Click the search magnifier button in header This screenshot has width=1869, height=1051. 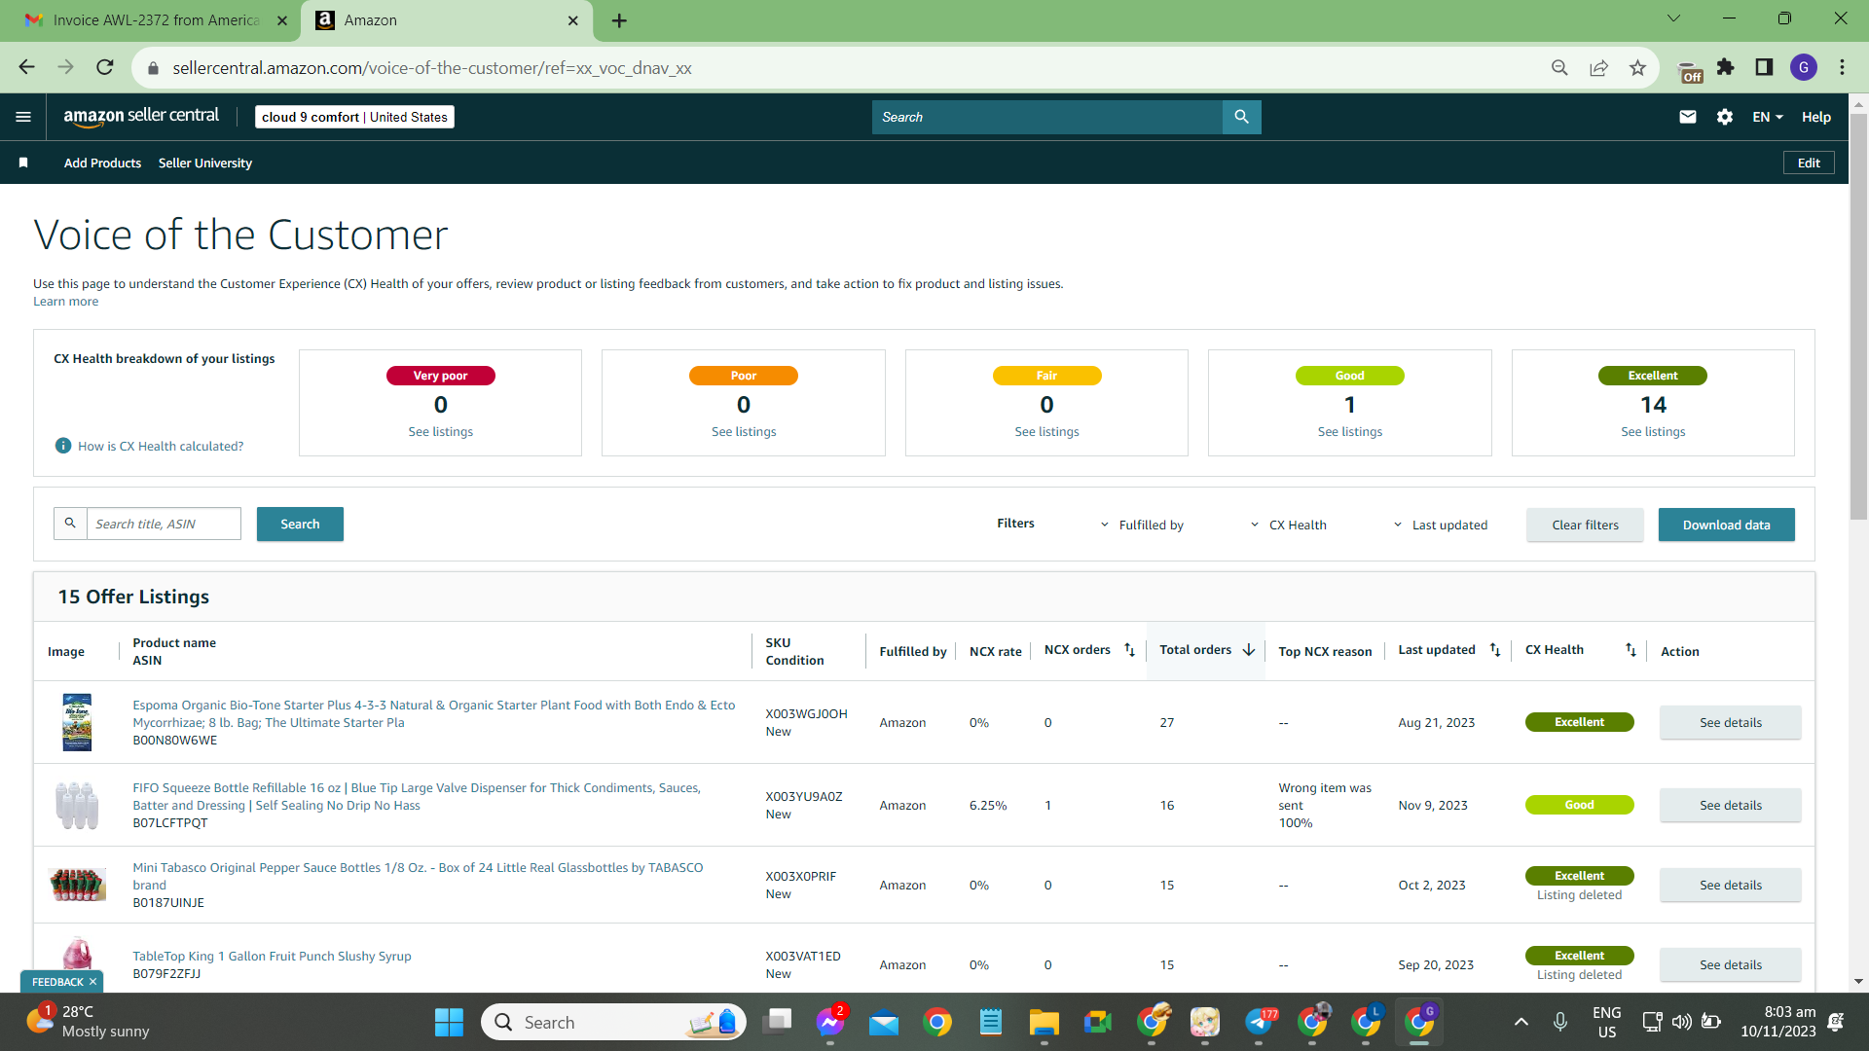tap(1241, 117)
